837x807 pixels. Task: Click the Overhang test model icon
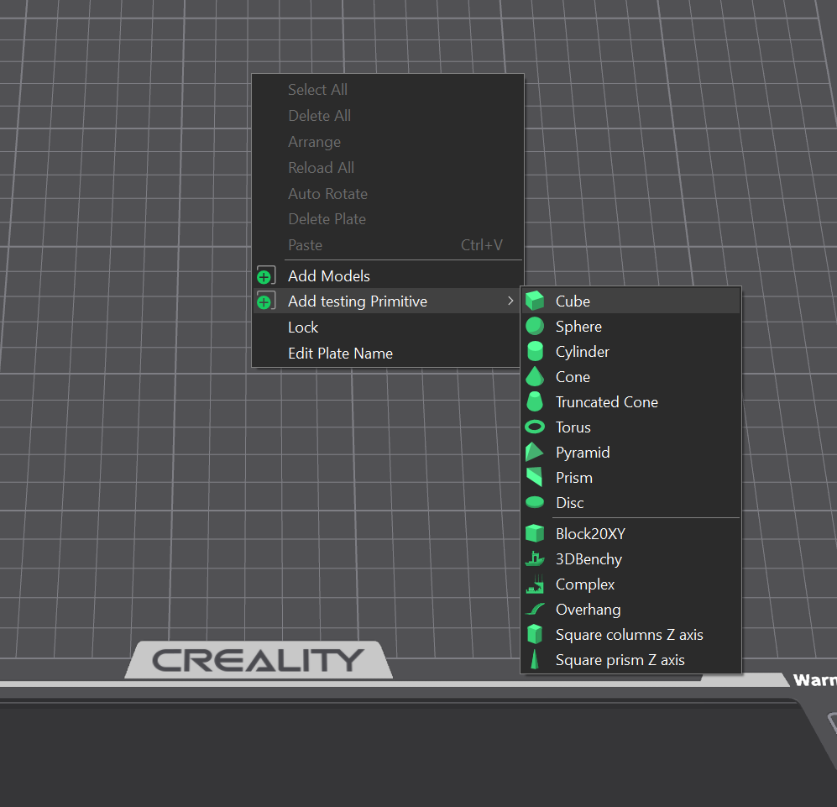[x=535, y=610]
